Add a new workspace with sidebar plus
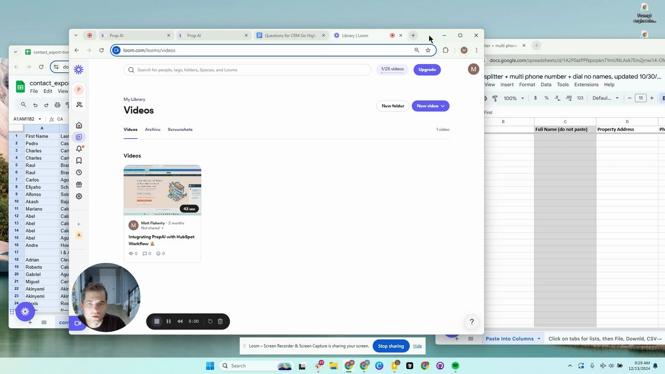This screenshot has width=665, height=374. 79,224
